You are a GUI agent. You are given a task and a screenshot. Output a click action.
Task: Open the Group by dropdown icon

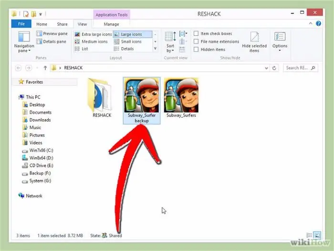[183, 34]
